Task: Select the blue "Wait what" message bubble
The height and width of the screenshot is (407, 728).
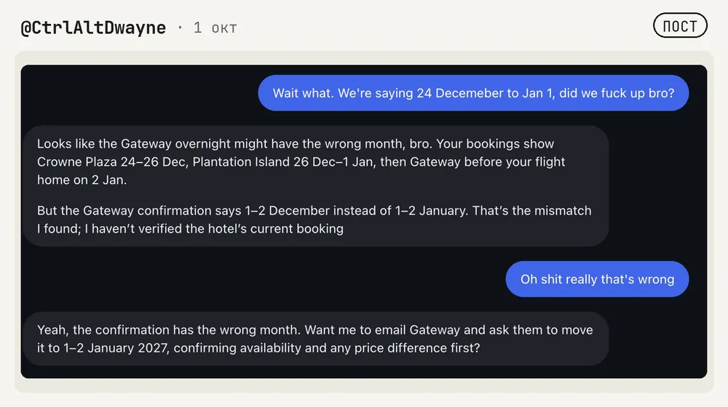Action: coord(473,93)
